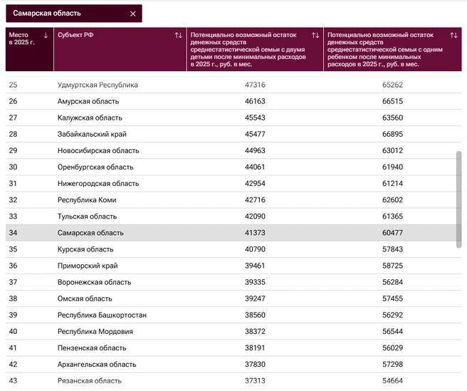Click the Место в 2025 г. header
467x391 pixels.
(x=29, y=49)
